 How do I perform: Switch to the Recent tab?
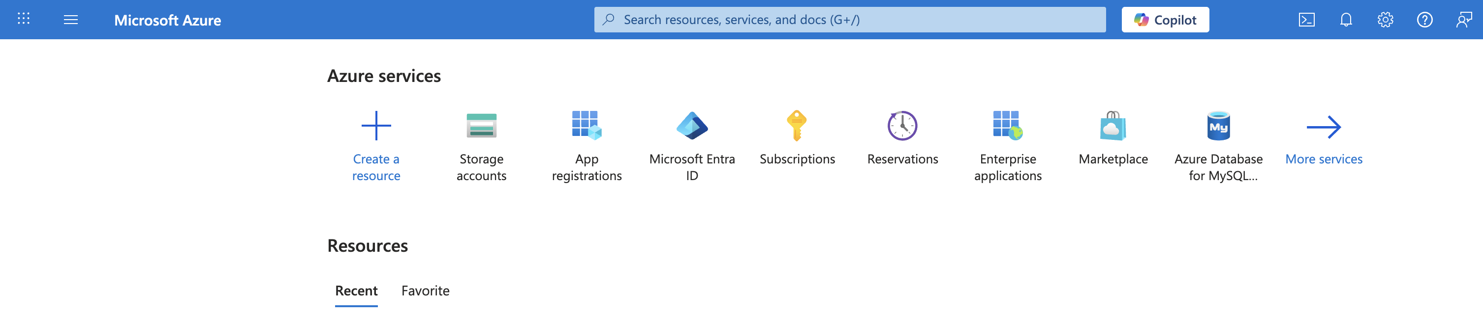(x=356, y=291)
